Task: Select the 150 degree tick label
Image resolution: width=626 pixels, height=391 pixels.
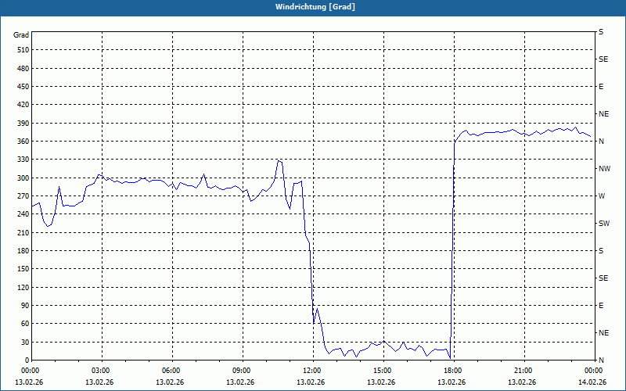Action: 23,269
